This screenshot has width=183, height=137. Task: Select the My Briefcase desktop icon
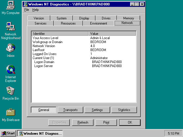coord(11,115)
